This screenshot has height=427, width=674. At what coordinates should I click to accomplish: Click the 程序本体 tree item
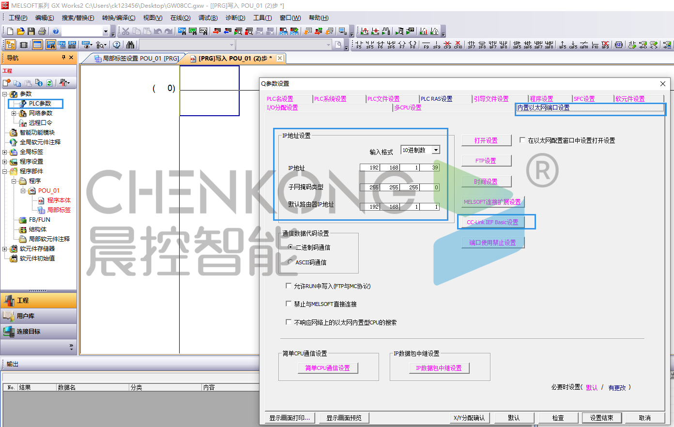pyautogui.click(x=59, y=200)
